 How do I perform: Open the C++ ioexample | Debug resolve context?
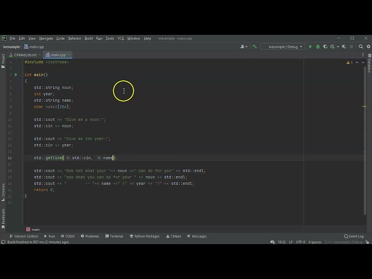tap(344, 242)
